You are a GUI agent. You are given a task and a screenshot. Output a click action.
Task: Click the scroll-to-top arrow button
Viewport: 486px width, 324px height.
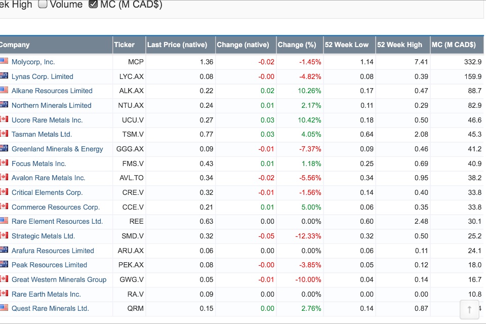tap(469, 309)
